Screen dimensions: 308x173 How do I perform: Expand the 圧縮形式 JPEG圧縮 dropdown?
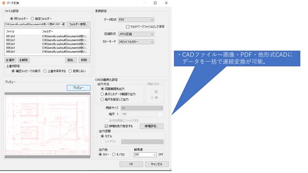coord(136,34)
